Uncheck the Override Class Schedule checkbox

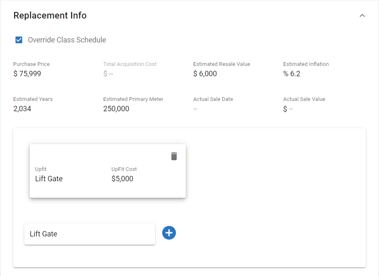(x=19, y=40)
